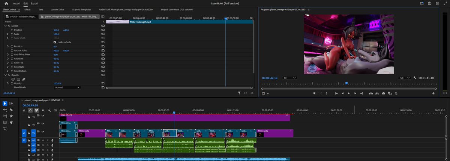Reset the Crop Top parameter
This screenshot has width=450, height=161.
(x=102, y=63)
